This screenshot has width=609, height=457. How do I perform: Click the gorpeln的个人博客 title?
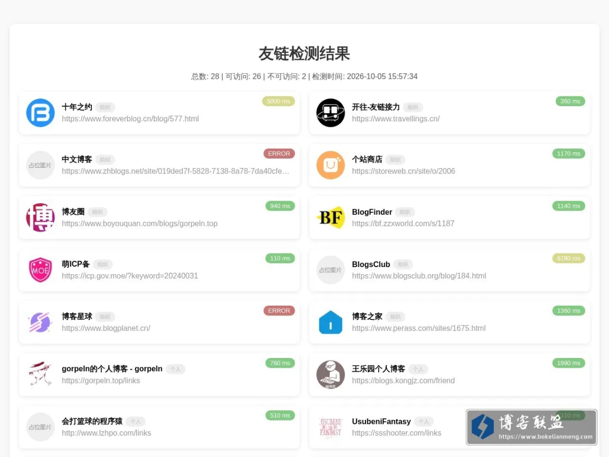point(112,369)
